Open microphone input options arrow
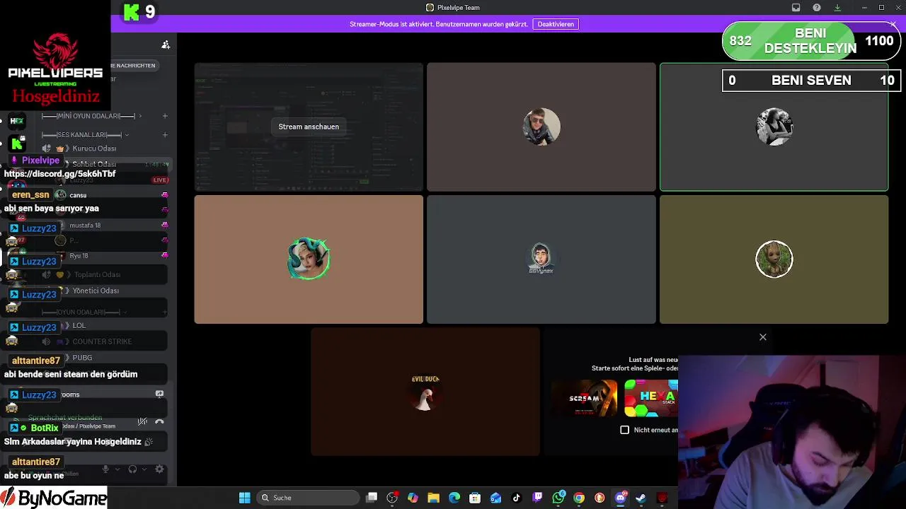Screen dimensions: 906x509 click(x=117, y=469)
